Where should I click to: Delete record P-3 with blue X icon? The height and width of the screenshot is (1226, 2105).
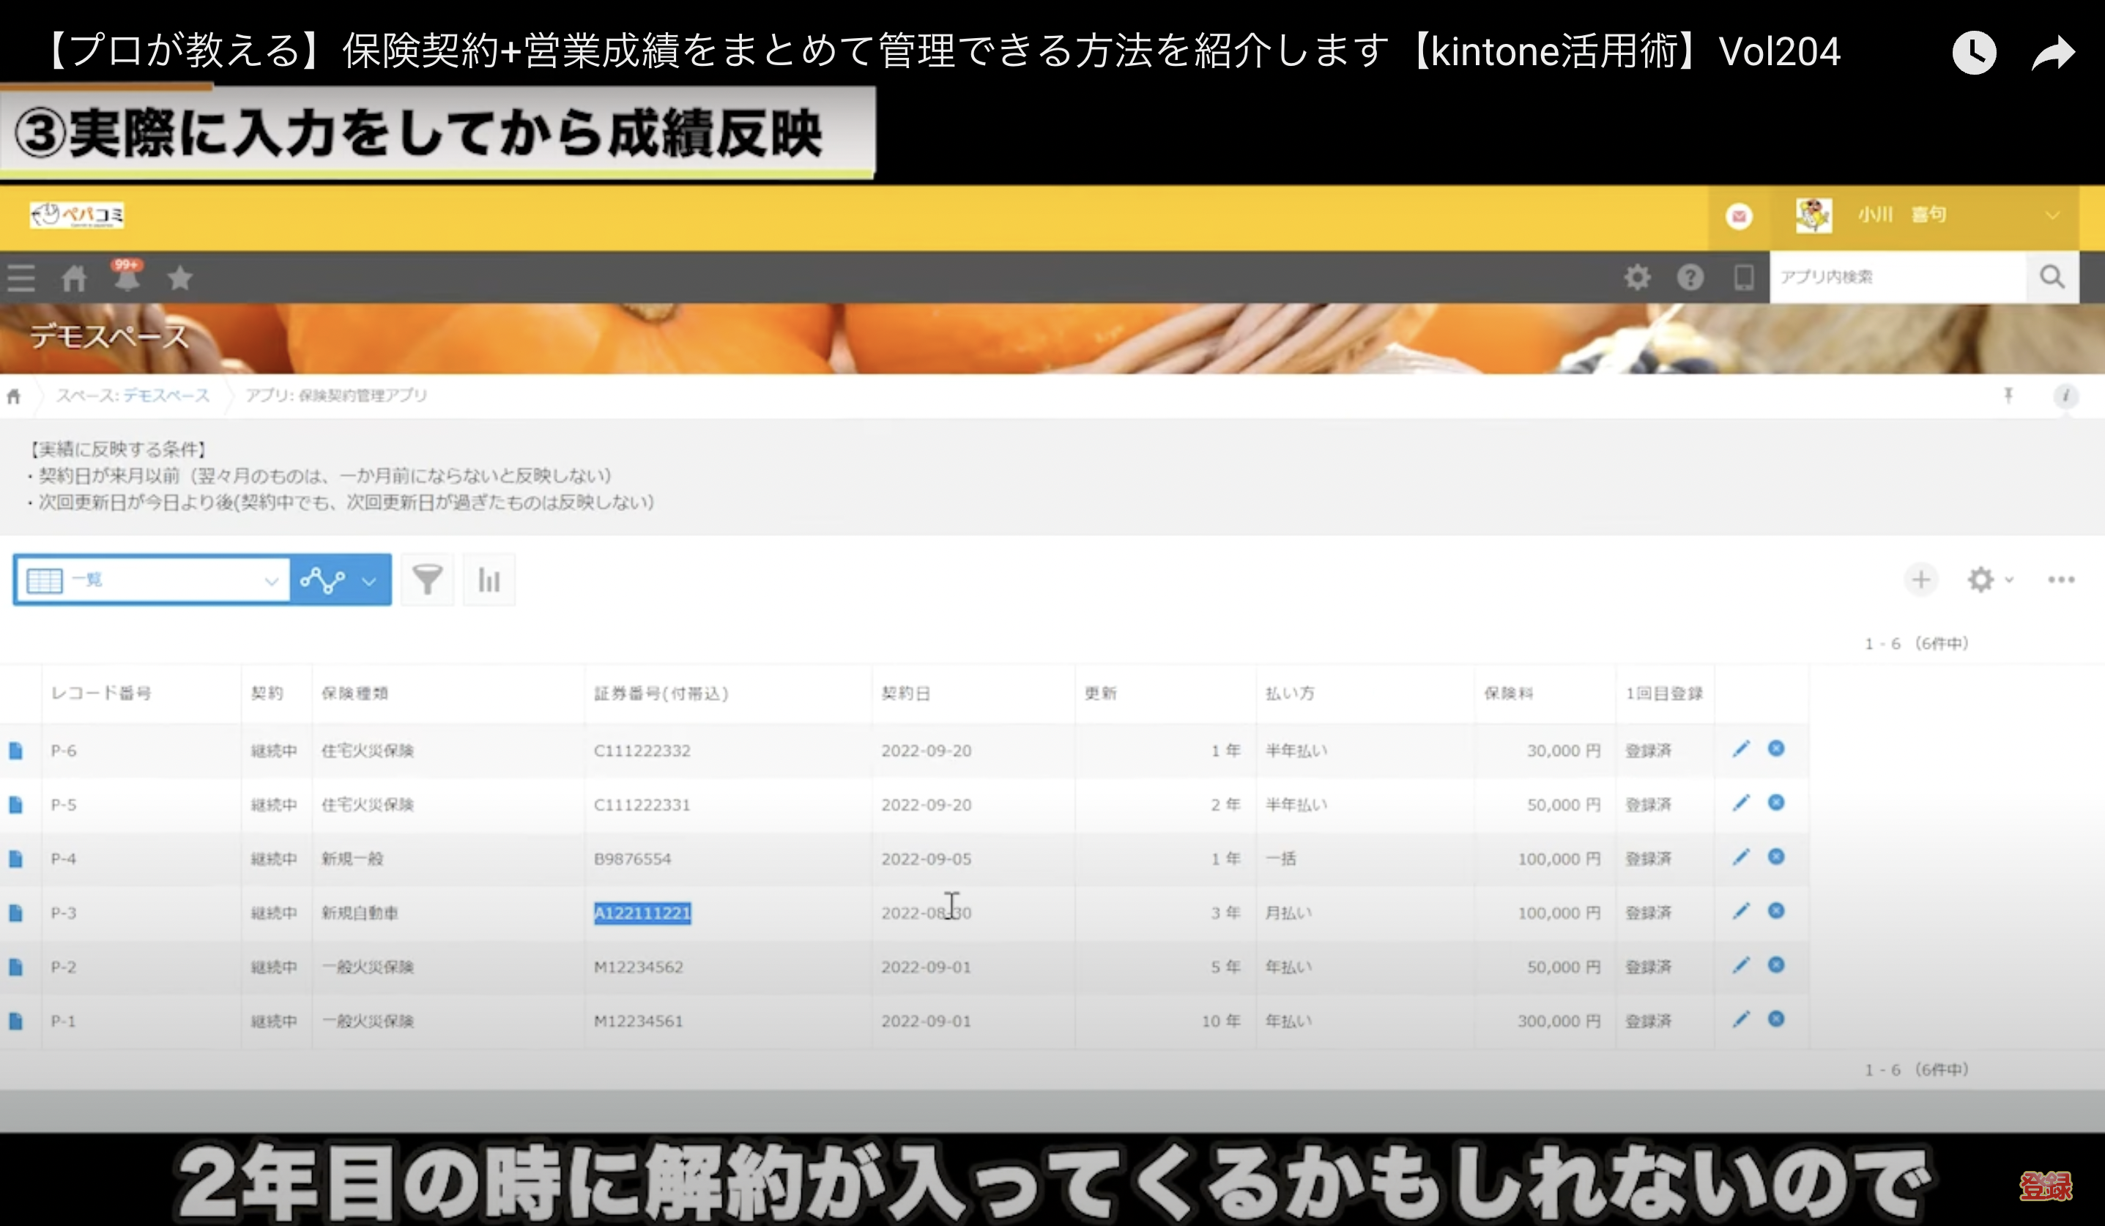1777,911
